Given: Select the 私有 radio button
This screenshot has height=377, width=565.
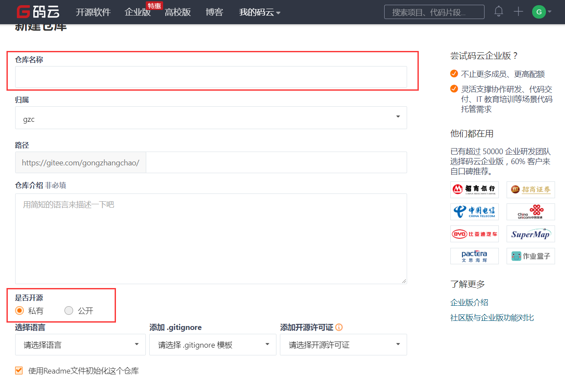Looking at the screenshot, I should pos(19,310).
